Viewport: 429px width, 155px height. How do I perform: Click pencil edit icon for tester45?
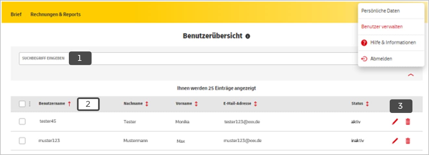(395, 122)
